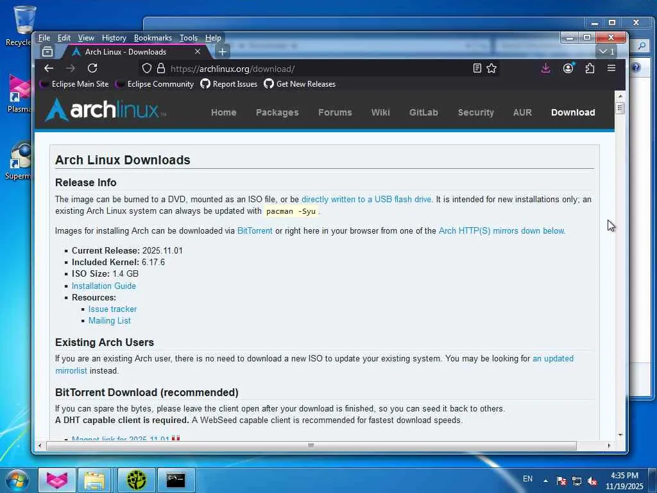Click the horizontal scrollbar thumb
657x493 pixels.
(311, 445)
